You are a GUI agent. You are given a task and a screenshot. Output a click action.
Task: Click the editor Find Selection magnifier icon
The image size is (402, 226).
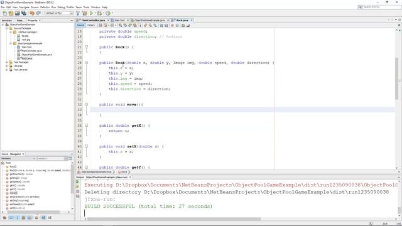(x=120, y=25)
